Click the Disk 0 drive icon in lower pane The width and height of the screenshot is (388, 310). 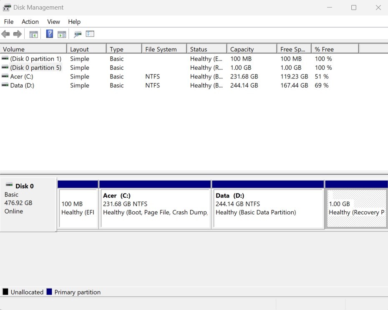9,185
